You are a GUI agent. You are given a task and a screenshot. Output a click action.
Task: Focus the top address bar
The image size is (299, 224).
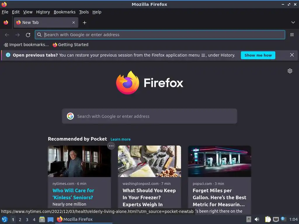(160, 35)
